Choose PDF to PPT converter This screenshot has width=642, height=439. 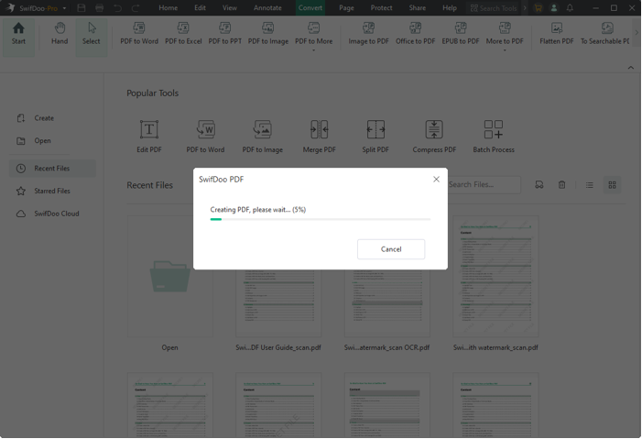click(224, 34)
